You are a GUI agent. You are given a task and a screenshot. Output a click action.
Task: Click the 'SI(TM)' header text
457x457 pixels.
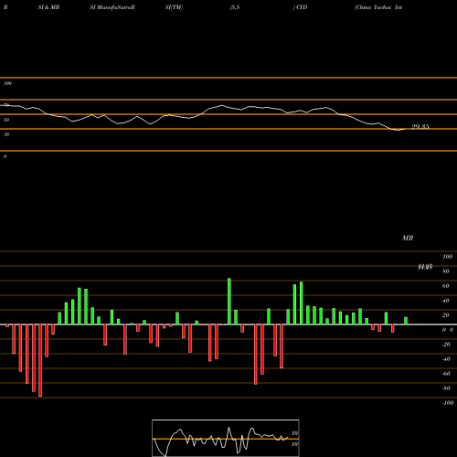(174, 7)
